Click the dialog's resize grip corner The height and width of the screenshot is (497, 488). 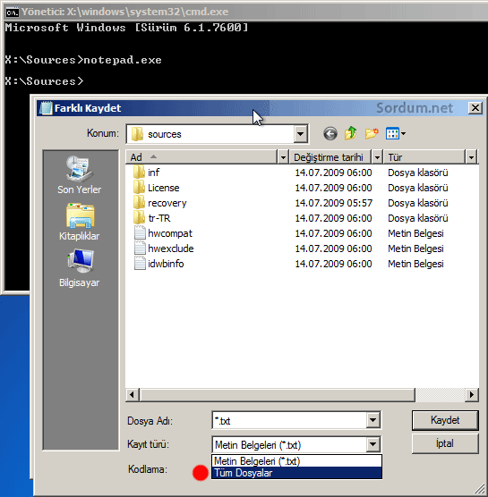[479, 489]
